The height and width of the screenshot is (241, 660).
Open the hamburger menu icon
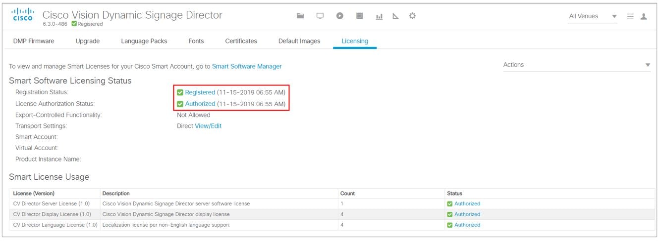630,16
